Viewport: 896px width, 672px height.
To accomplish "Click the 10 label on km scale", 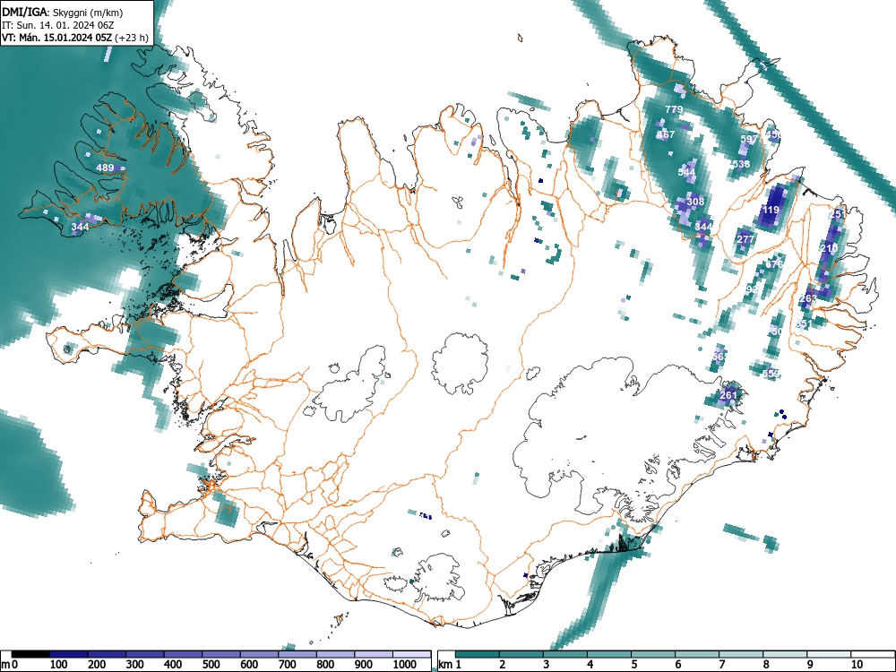I will click(x=856, y=665).
